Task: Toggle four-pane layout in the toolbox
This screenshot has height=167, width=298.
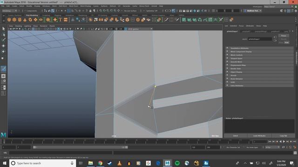Action: 3,82
